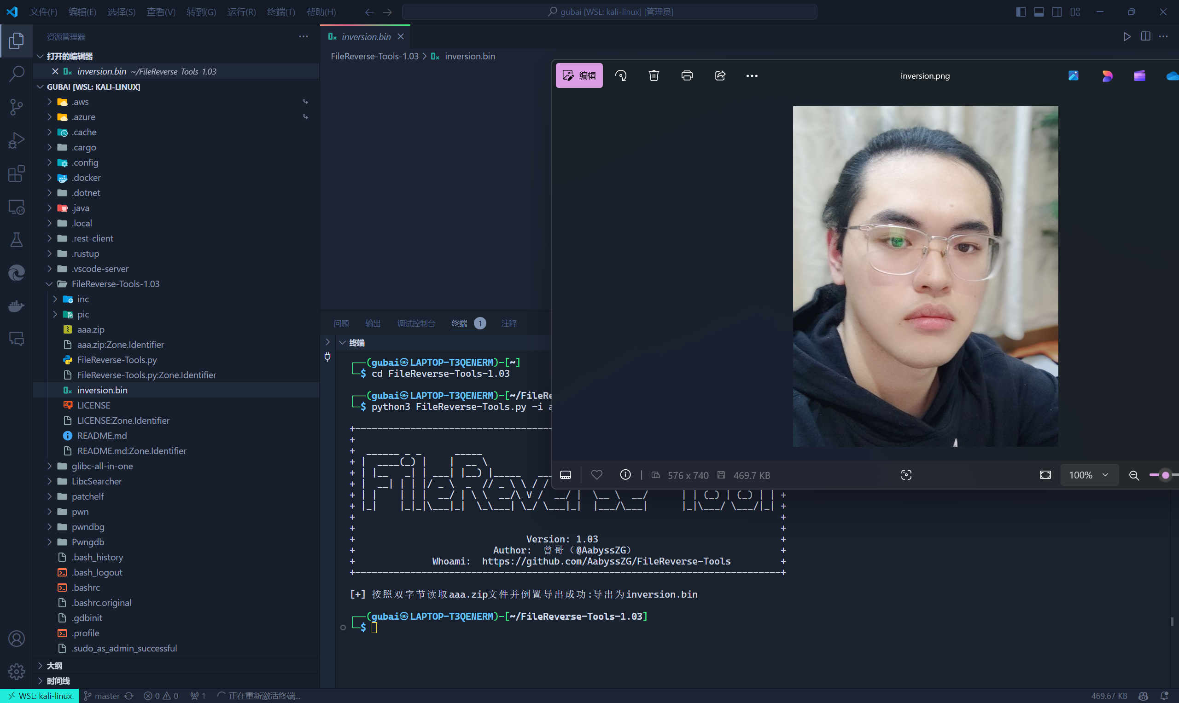Open the Docker whale view in activity bar
This screenshot has width=1179, height=703.
click(17, 306)
